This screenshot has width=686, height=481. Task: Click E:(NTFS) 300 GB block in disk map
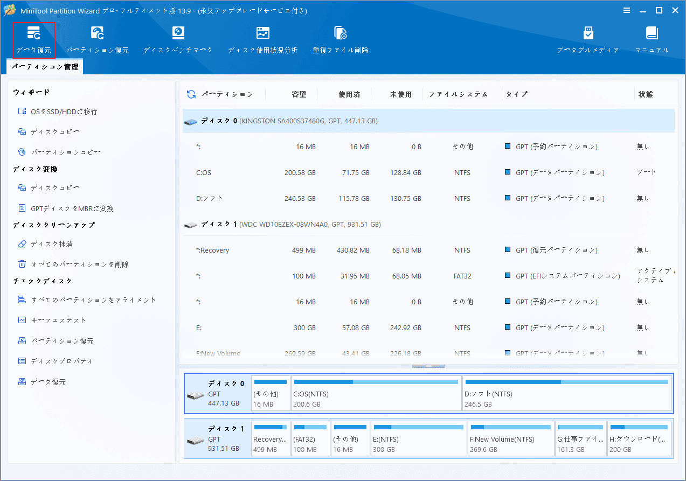pyautogui.click(x=419, y=438)
